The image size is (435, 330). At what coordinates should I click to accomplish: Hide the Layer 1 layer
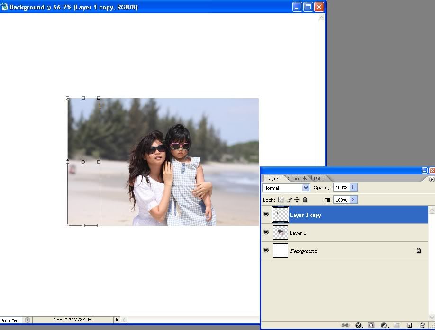point(266,232)
